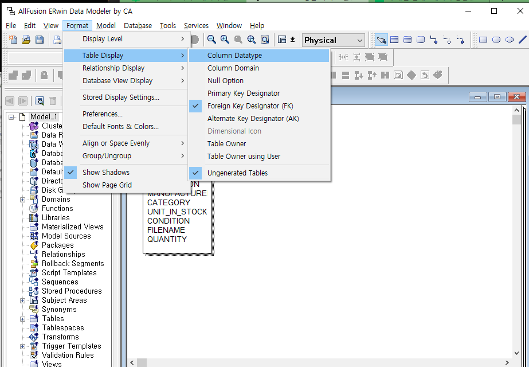The image size is (529, 367).
Task: Open the Edit menu
Action: 30,26
